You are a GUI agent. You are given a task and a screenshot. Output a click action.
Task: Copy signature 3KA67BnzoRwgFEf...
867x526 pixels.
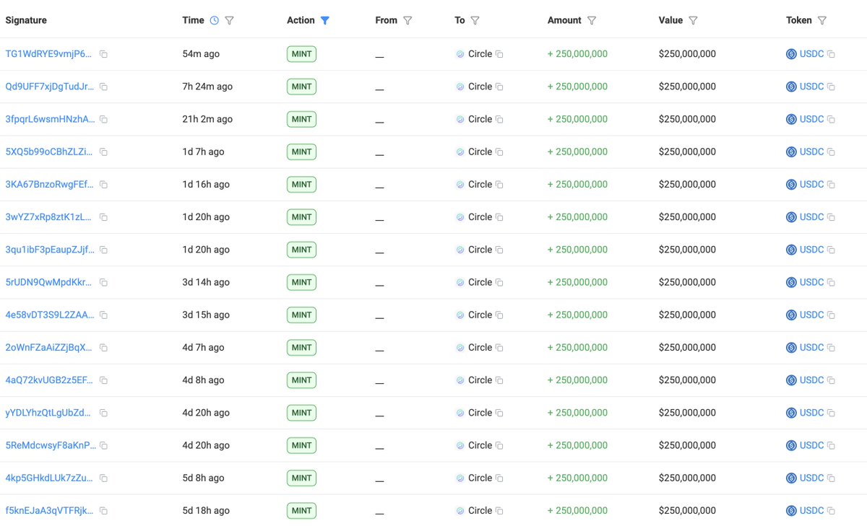pyautogui.click(x=103, y=185)
